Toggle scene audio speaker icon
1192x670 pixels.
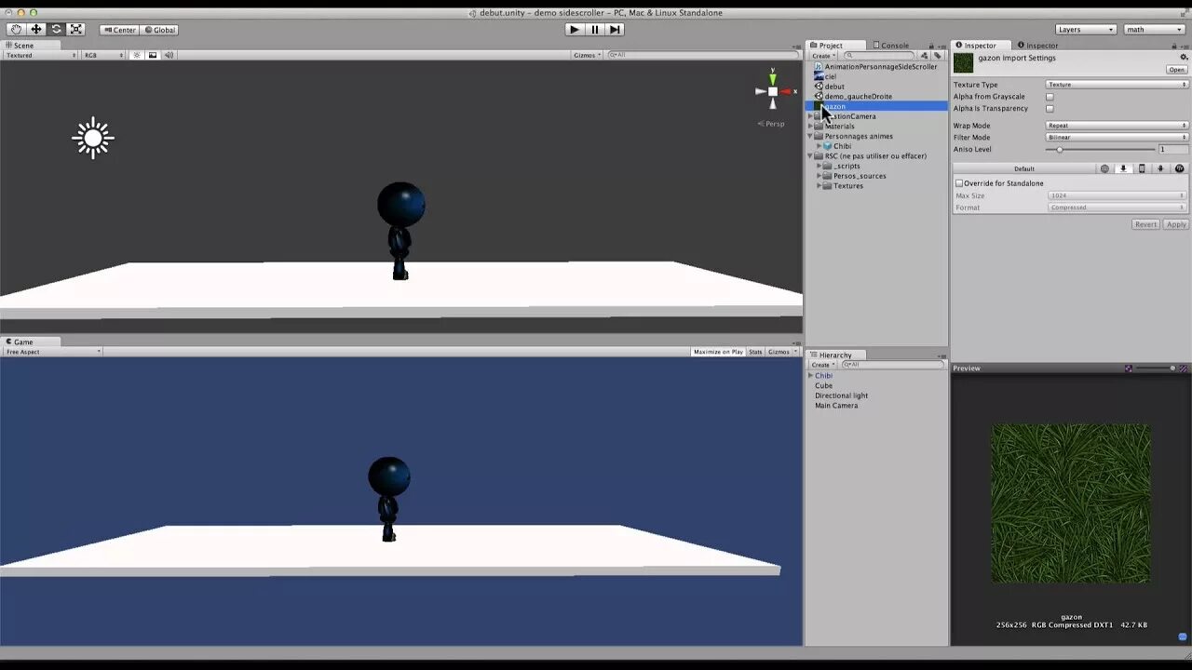pos(169,55)
